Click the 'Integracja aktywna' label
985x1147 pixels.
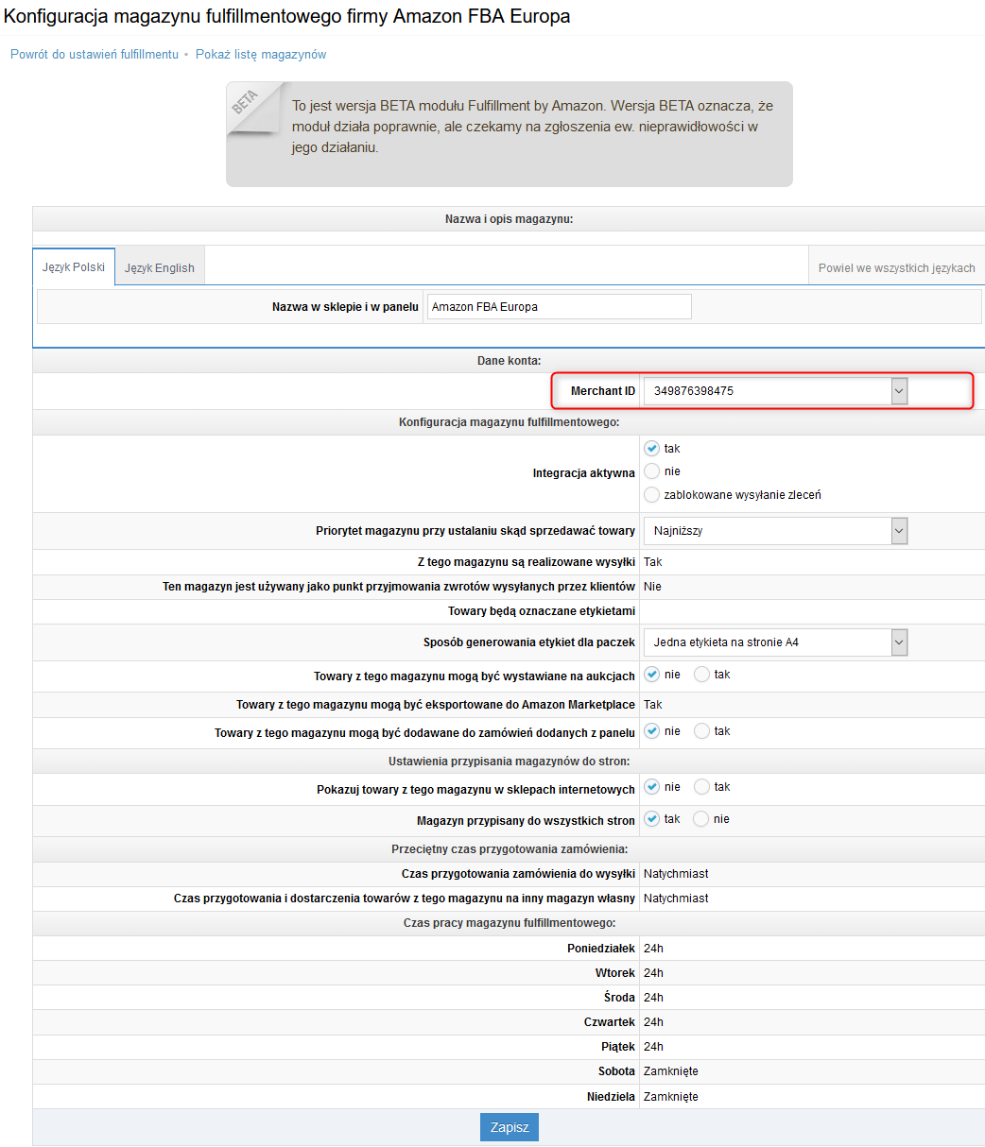point(584,473)
